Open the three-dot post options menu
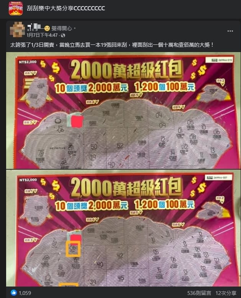This screenshot has height=298, width=241. click(x=230, y=31)
